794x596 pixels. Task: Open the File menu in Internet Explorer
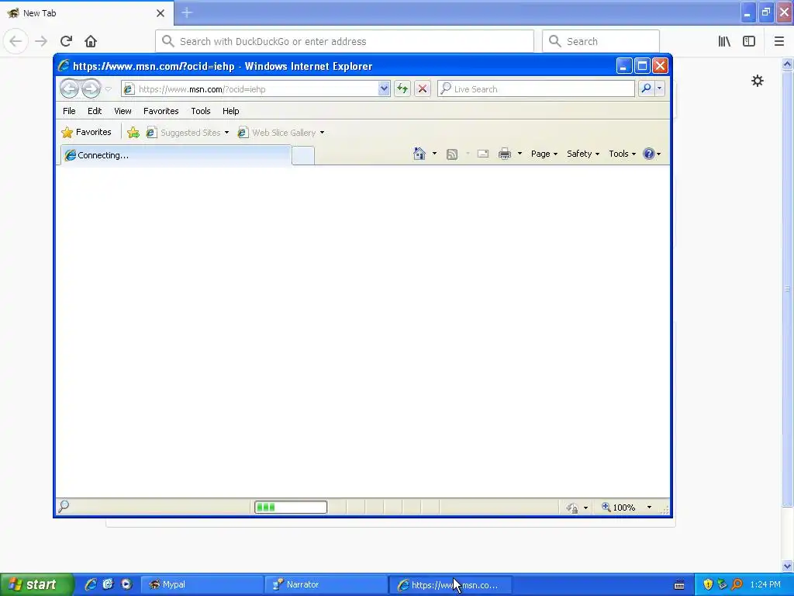69,111
